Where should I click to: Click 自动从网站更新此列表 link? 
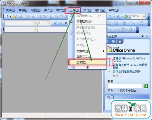click(x=126, y=71)
